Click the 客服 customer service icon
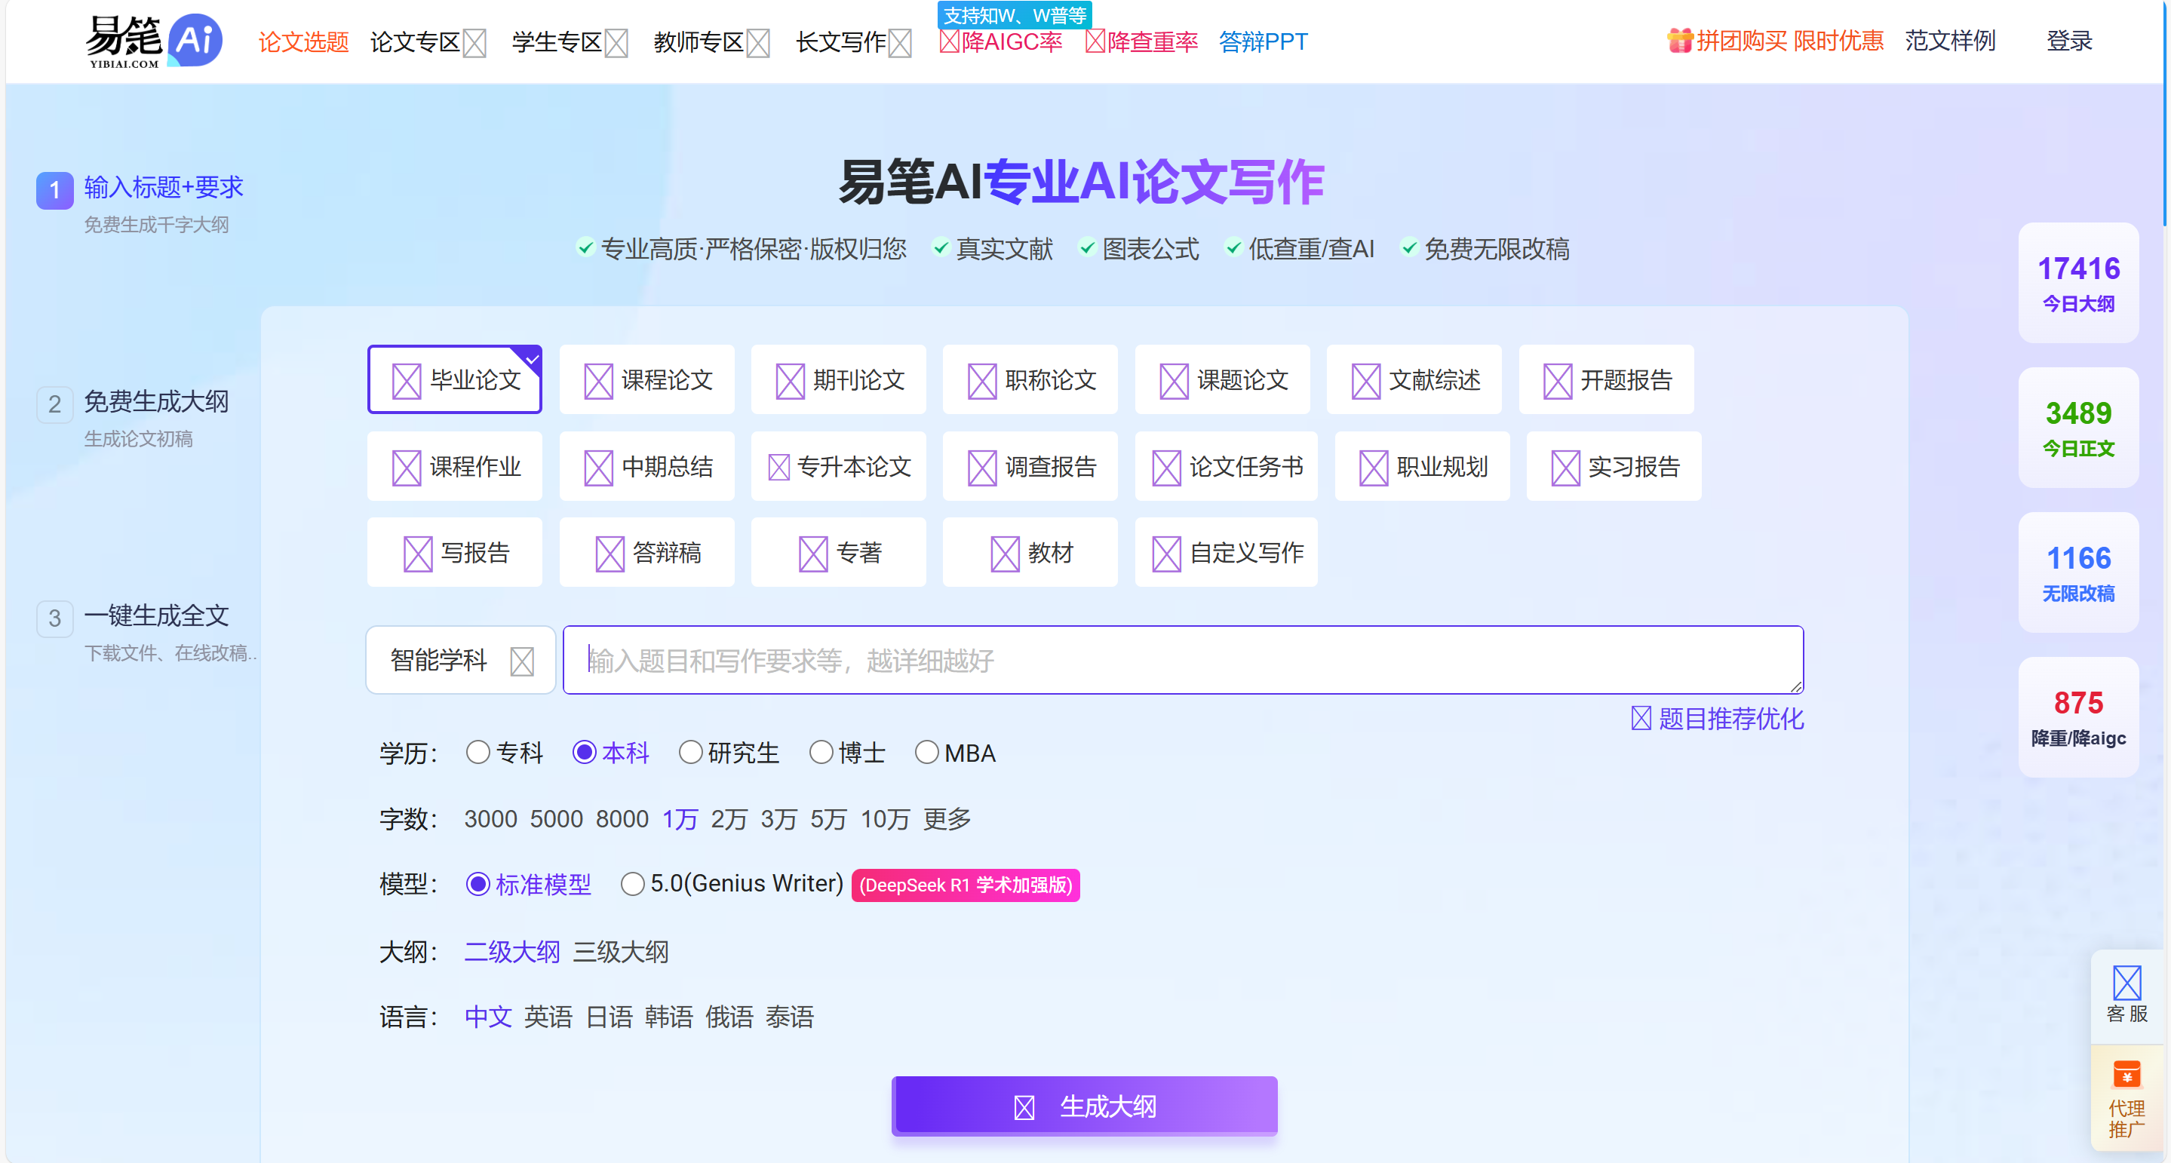2171x1163 pixels. (x=2126, y=983)
